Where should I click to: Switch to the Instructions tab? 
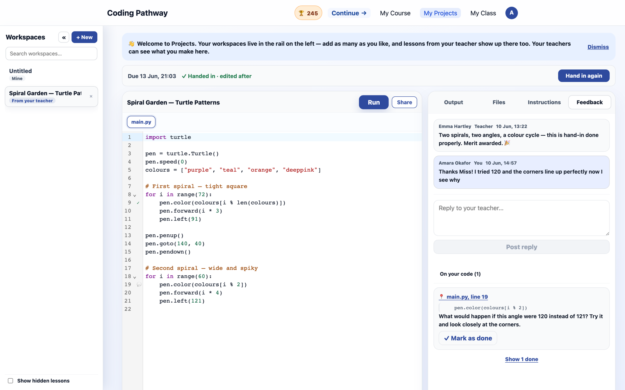[x=544, y=102]
